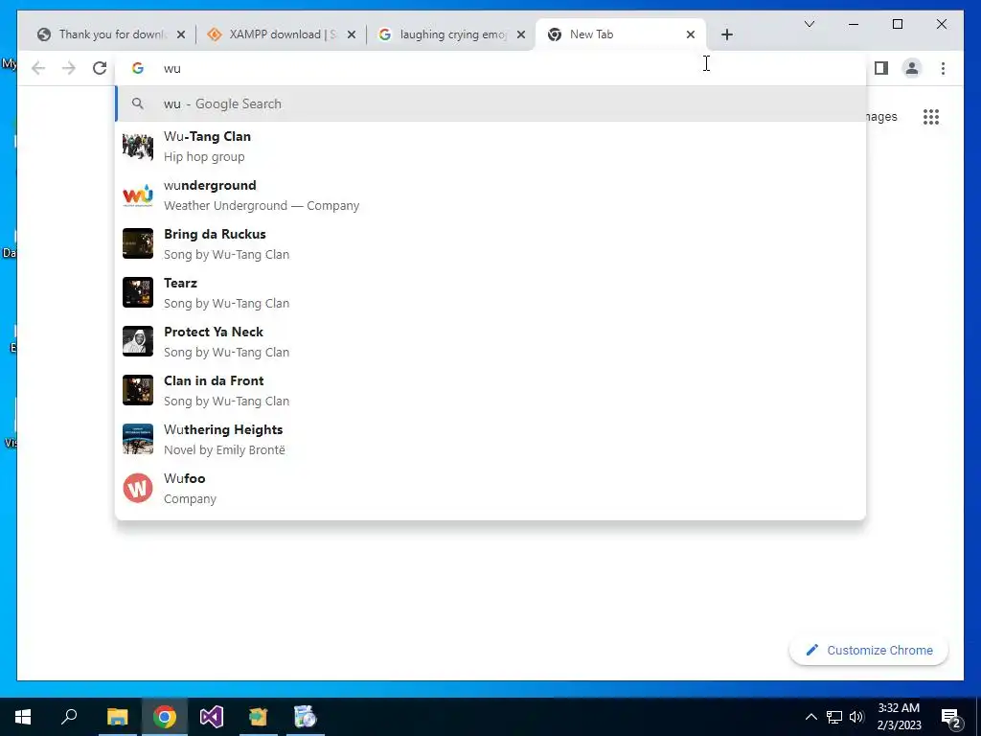Close the New Tab tab
Image resolution: width=981 pixels, height=736 pixels.
[x=691, y=34]
